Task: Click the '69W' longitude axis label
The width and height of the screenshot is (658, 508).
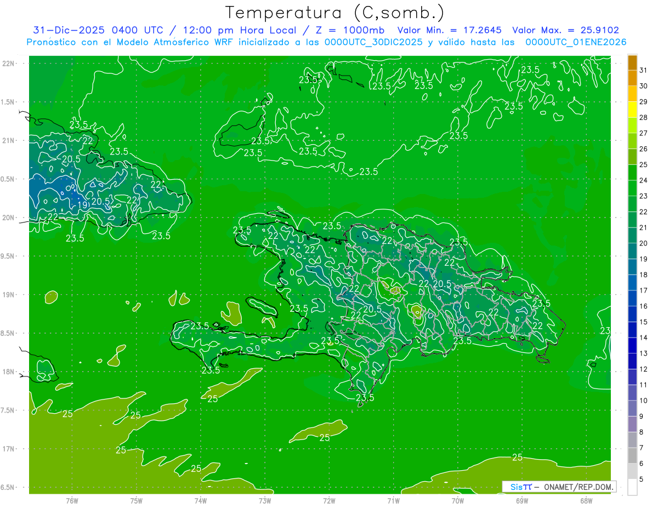Action: tap(522, 500)
